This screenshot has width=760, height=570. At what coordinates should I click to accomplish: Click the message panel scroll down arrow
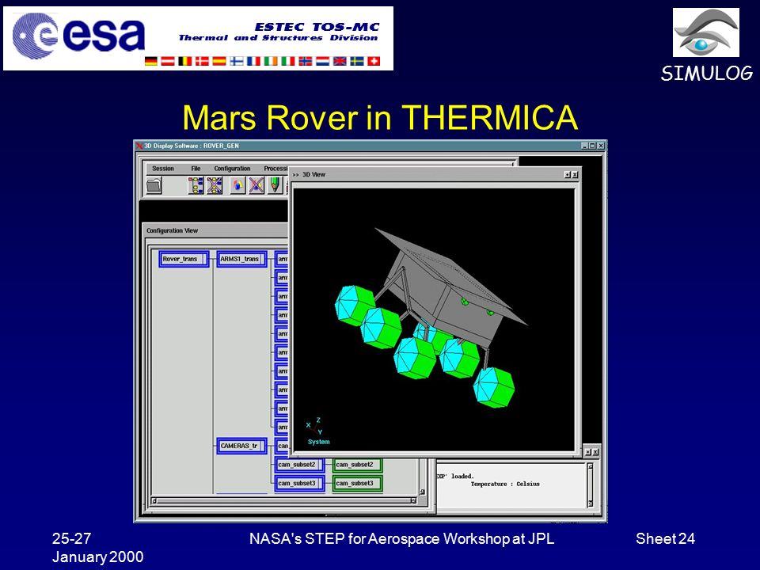pyautogui.click(x=590, y=503)
